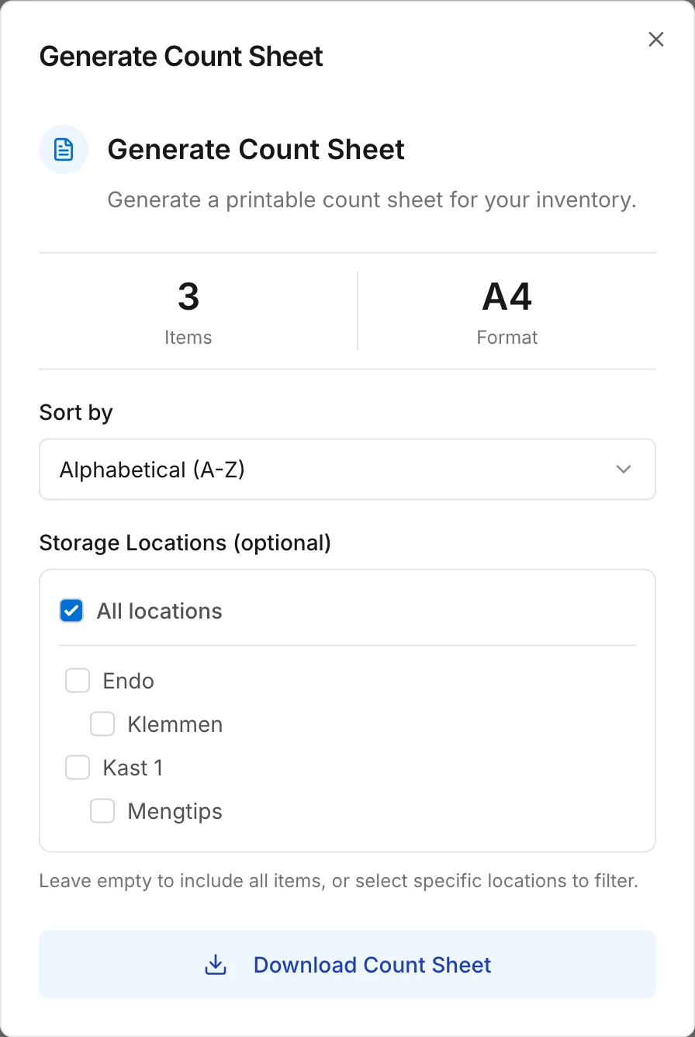Click the Klemmen location label
The width and height of the screenshot is (695, 1037).
[175, 724]
